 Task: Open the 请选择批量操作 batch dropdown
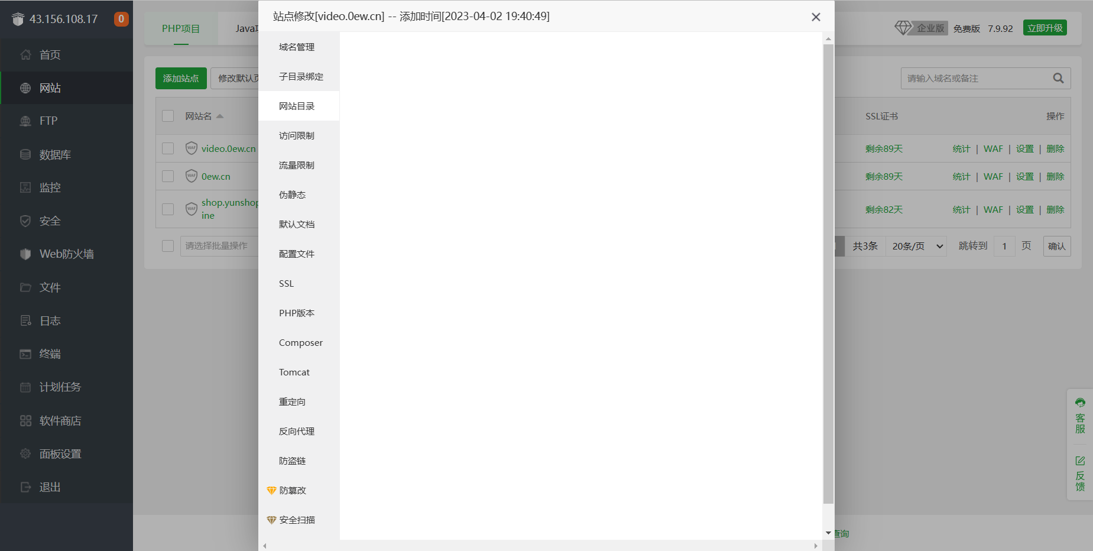point(219,246)
